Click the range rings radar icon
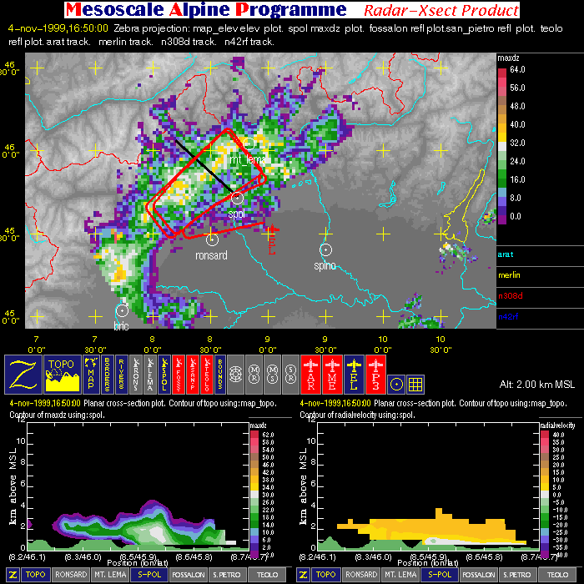The image size is (584, 584). click(x=235, y=373)
